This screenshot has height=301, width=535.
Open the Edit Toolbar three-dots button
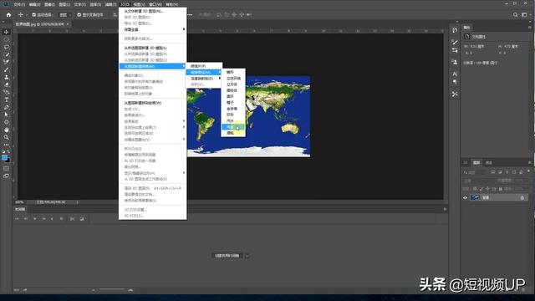(6, 145)
